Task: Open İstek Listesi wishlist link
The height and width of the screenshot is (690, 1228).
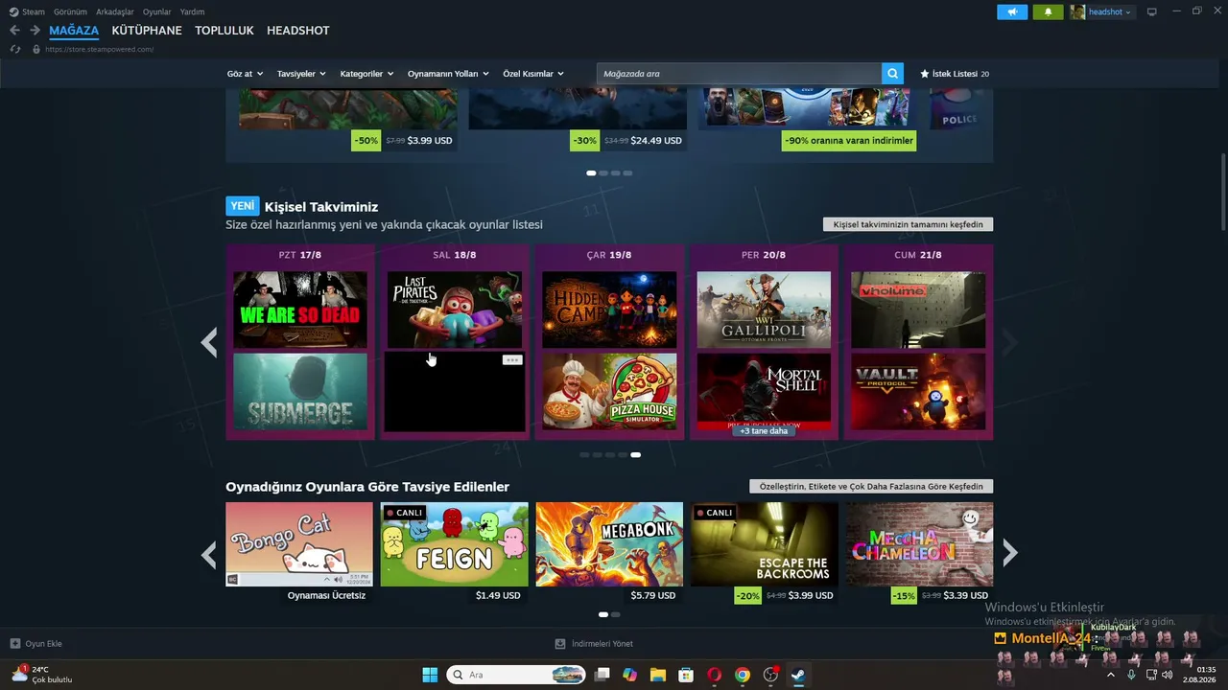Action: (955, 74)
